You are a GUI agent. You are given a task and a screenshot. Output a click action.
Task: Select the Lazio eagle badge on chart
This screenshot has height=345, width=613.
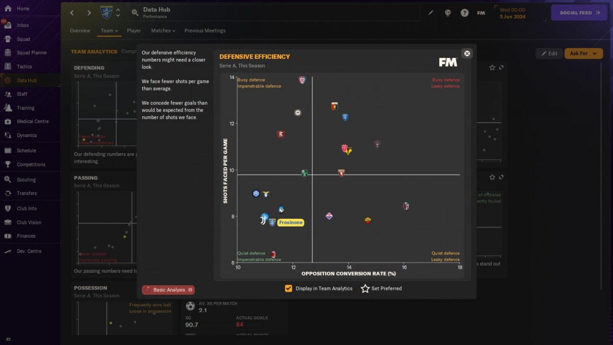[x=266, y=194]
